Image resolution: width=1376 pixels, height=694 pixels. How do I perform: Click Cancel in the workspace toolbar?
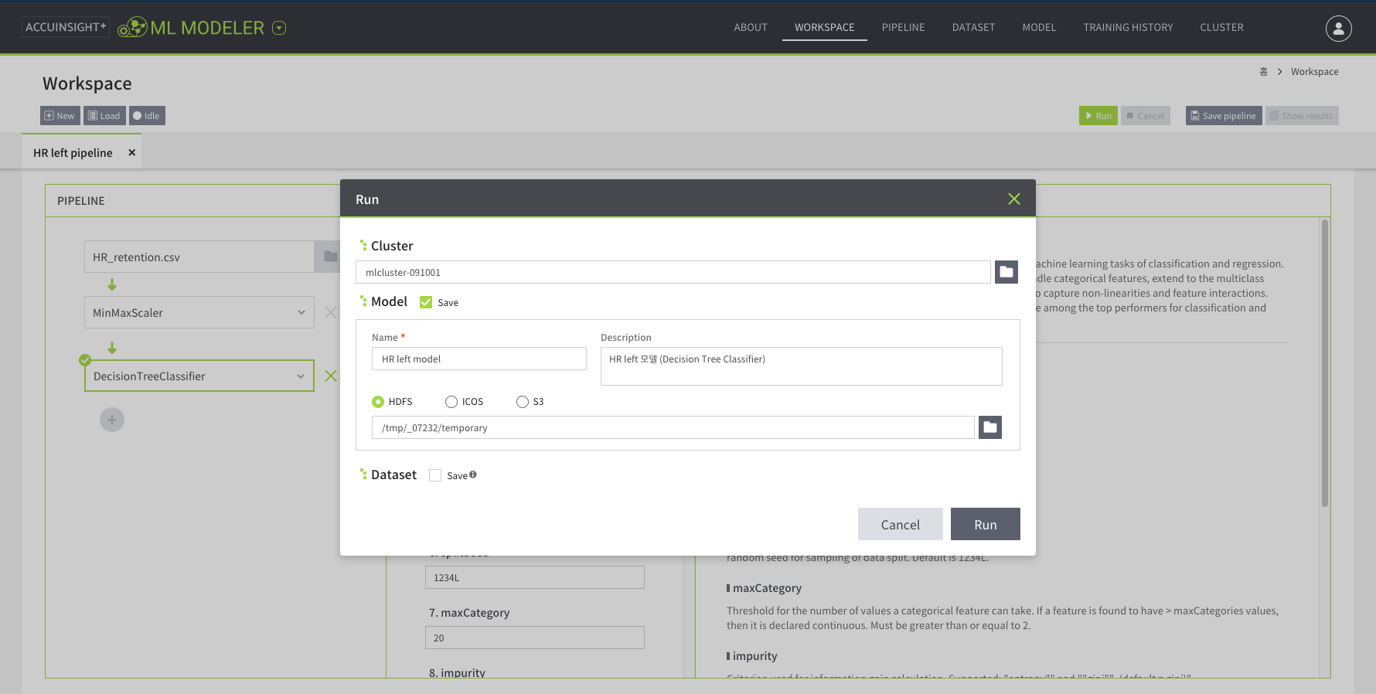point(1145,116)
